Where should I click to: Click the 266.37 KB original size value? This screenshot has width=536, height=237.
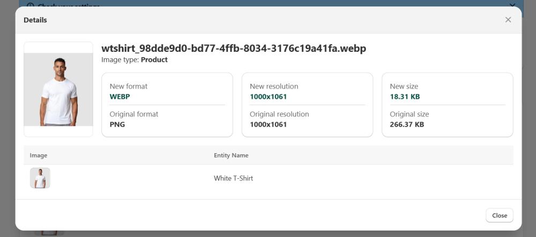(407, 124)
